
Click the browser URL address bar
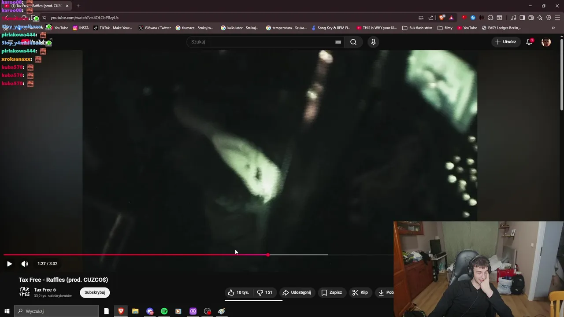click(229, 18)
